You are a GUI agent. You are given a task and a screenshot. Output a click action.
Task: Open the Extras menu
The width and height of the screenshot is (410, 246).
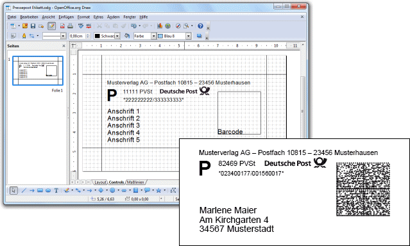point(98,17)
